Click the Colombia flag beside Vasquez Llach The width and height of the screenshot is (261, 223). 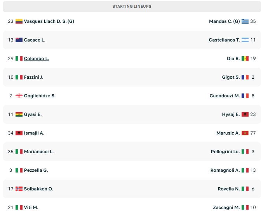click(19, 21)
